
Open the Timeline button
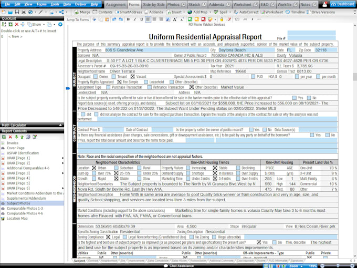coord(295,12)
